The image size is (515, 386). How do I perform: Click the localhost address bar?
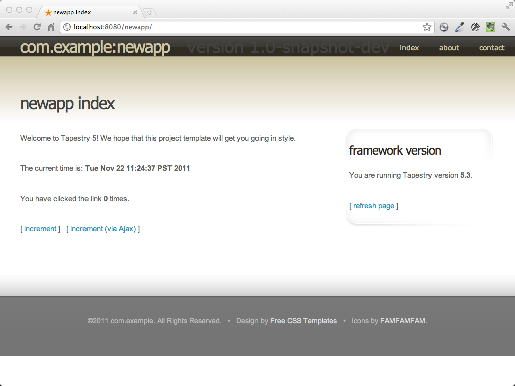(x=241, y=27)
